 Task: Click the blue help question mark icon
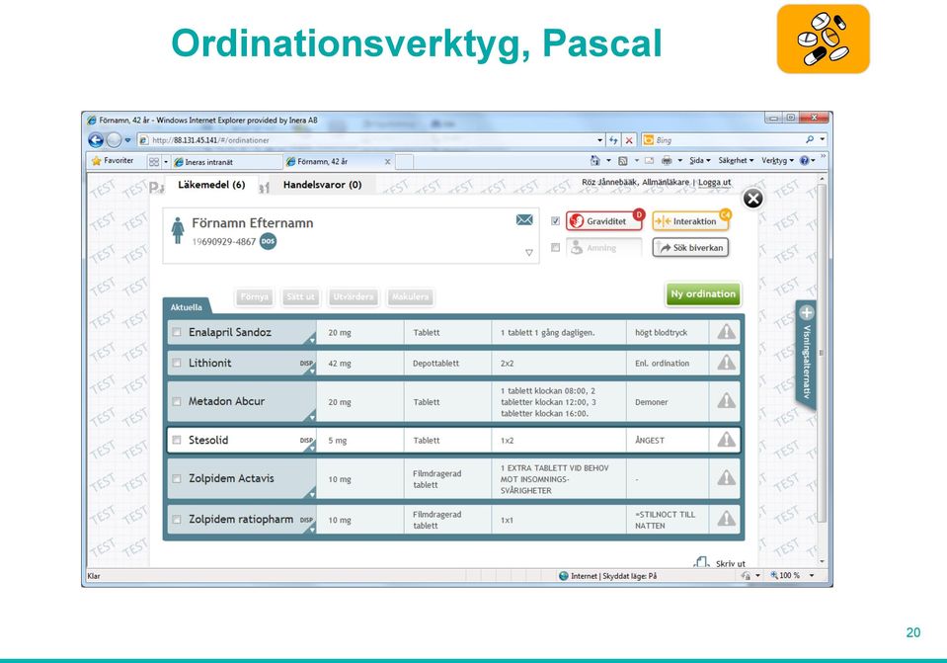805,161
